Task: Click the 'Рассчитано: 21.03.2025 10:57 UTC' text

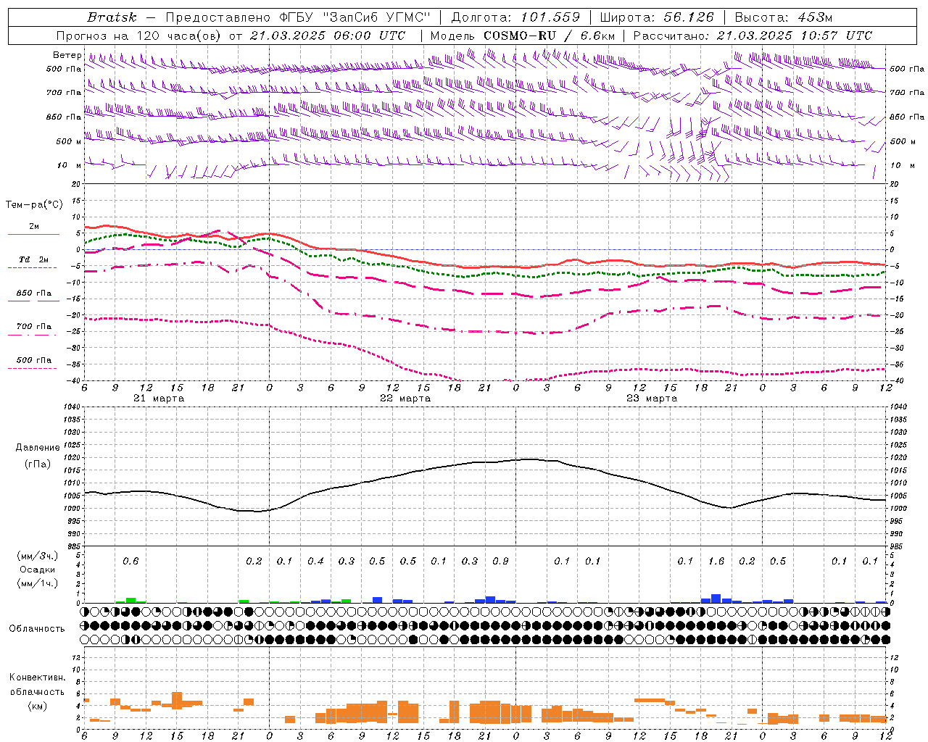Action: (x=753, y=36)
